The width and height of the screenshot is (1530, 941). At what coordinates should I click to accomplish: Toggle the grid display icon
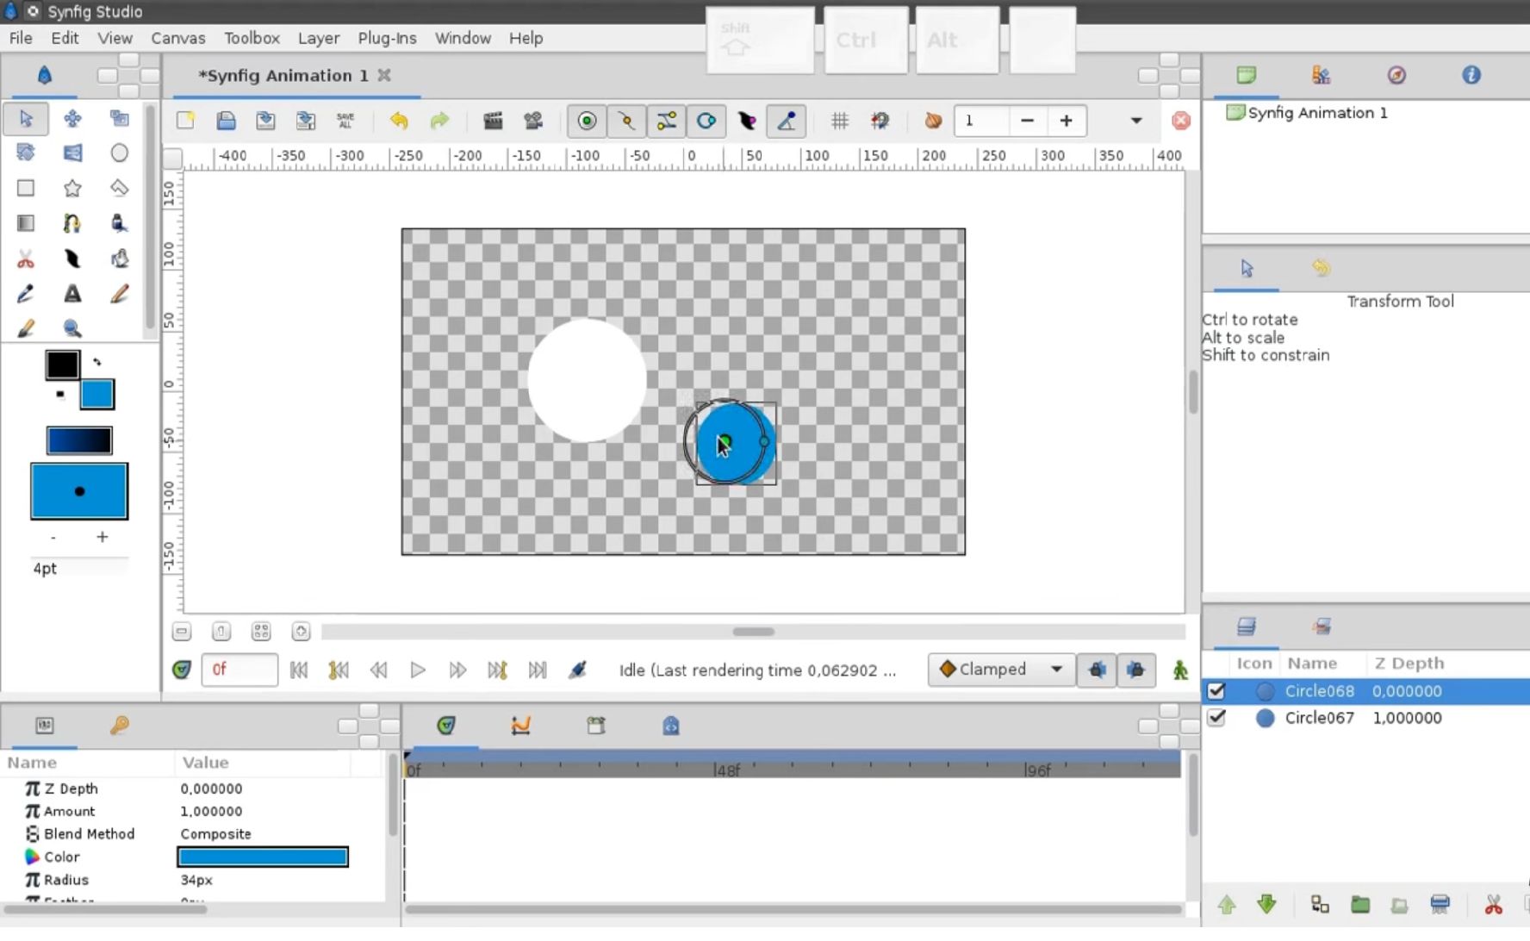tap(840, 121)
